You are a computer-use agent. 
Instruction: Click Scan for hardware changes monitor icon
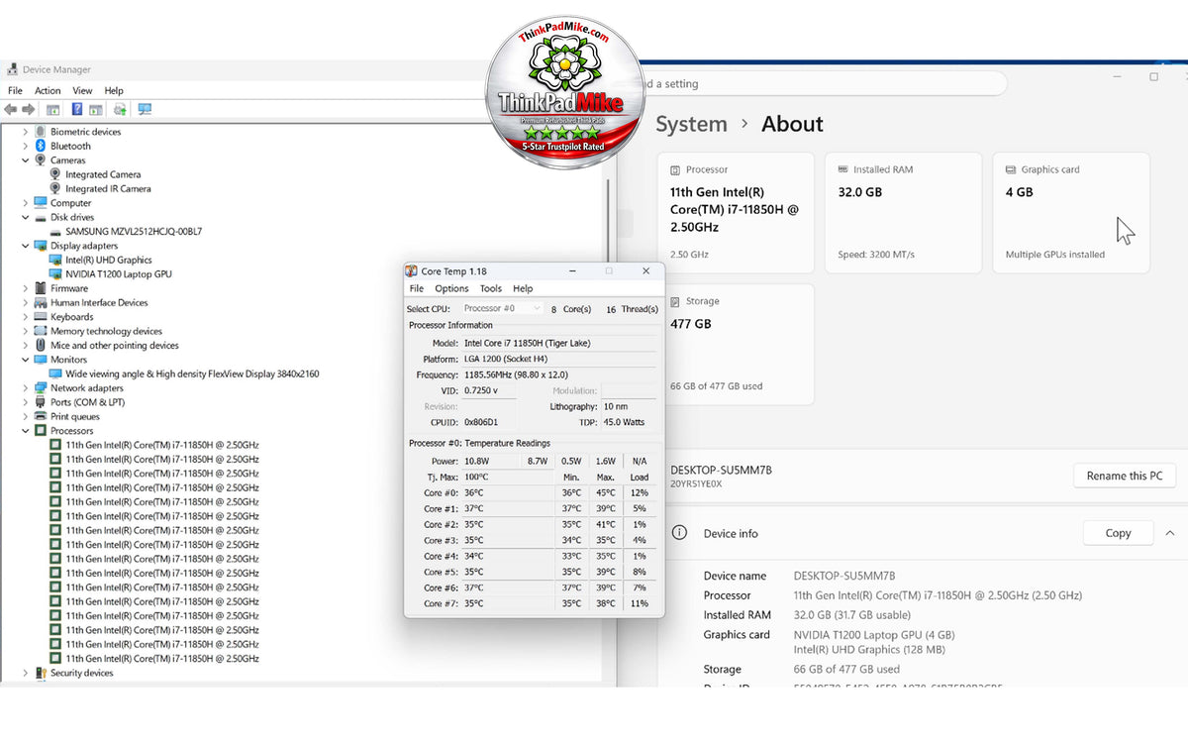click(x=145, y=109)
